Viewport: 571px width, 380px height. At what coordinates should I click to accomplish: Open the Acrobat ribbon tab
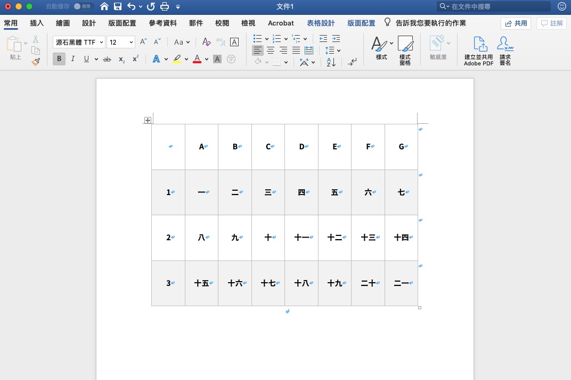281,23
